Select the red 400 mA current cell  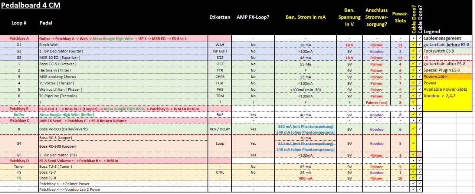click(x=305, y=178)
